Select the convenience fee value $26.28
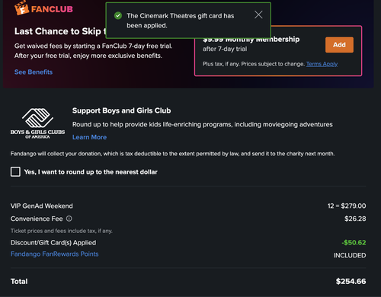The height and width of the screenshot is (297, 381). click(355, 219)
